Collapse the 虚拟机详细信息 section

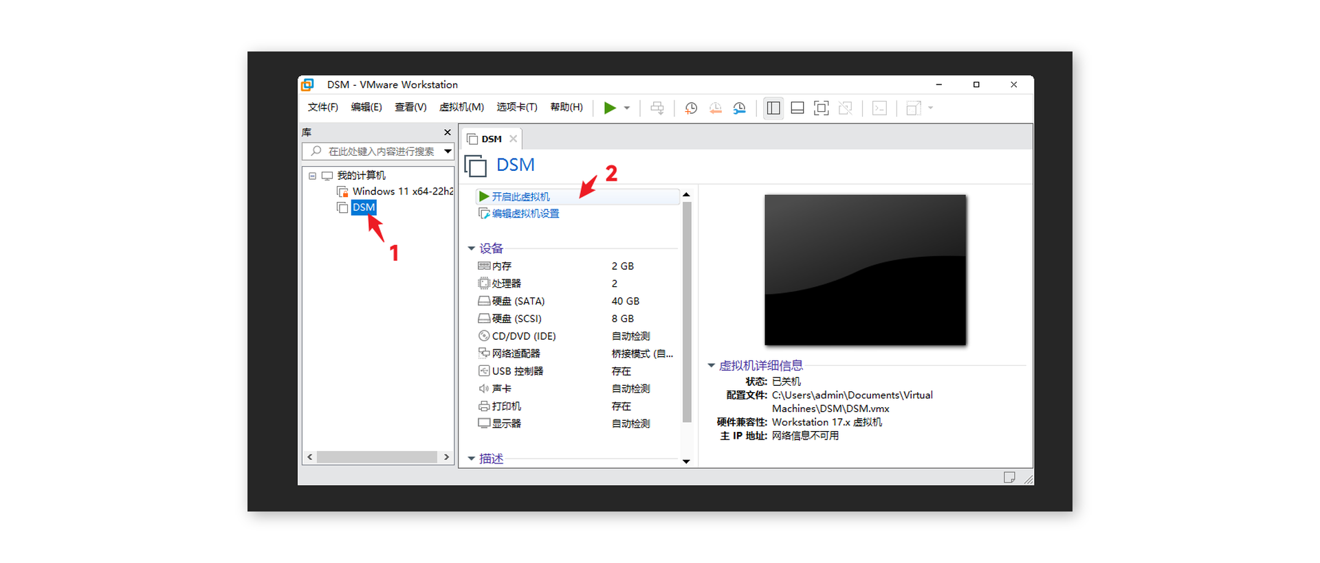pos(711,366)
